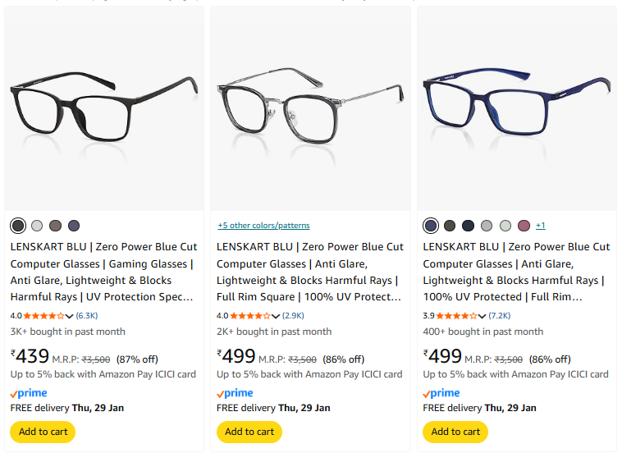Select the black color swatch on first glasses
The image size is (622, 453).
18,226
